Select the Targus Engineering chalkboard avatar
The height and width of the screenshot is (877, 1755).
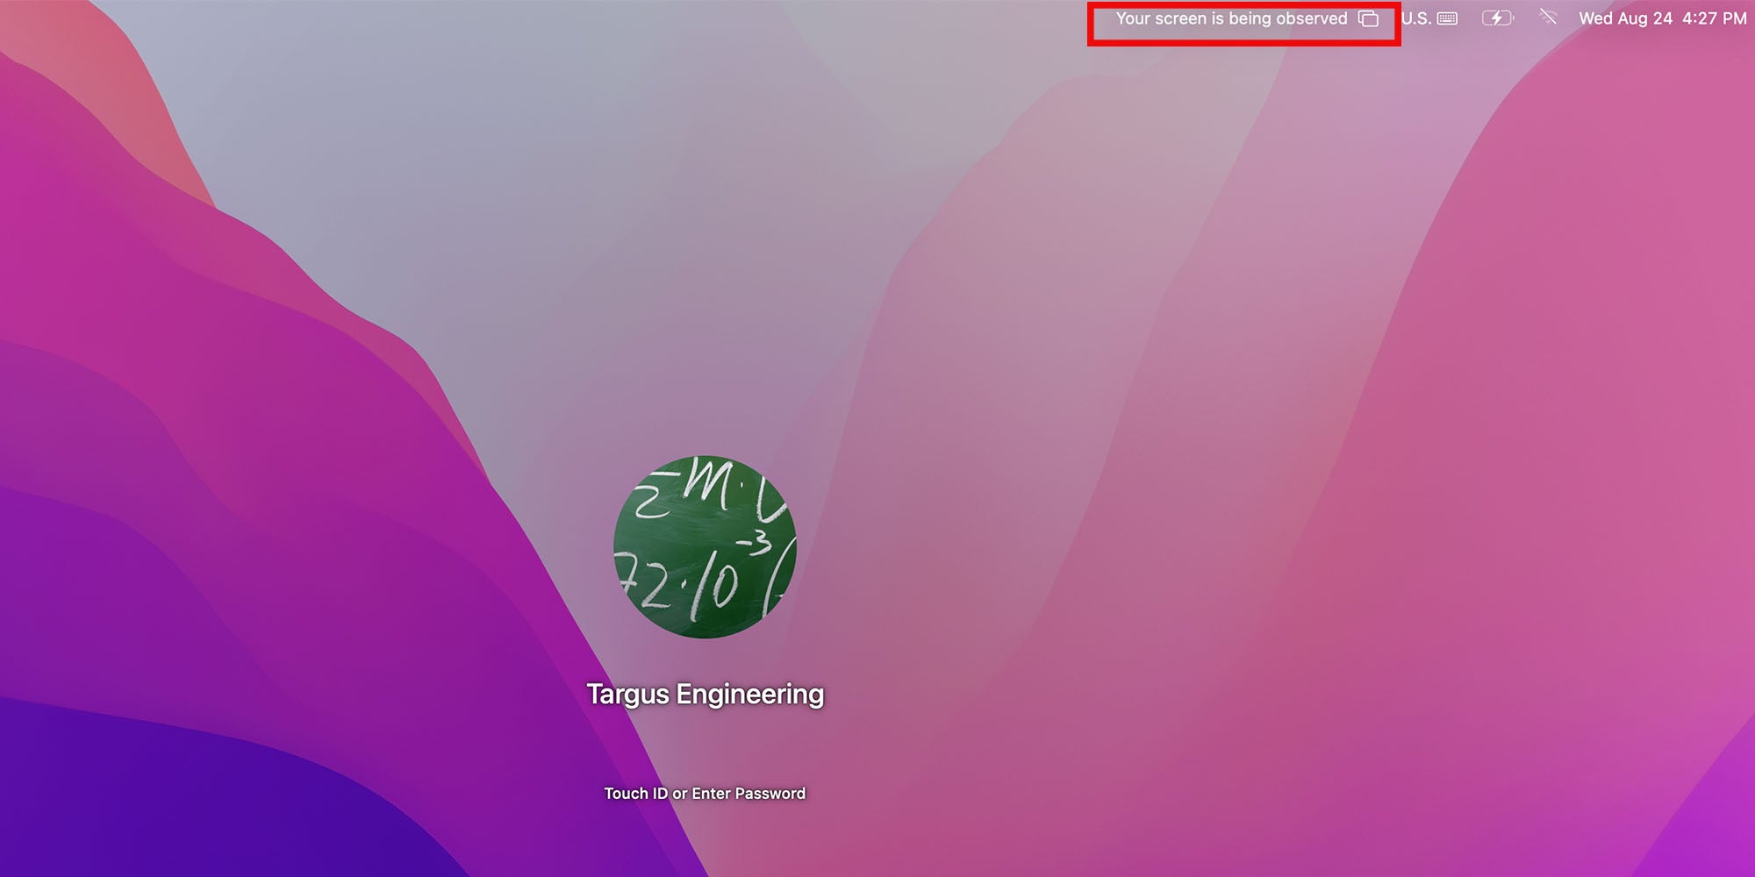coord(705,546)
